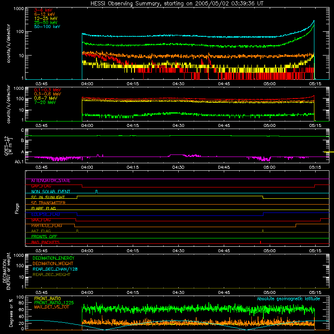Select the GAP_FLAG label

(41, 186)
